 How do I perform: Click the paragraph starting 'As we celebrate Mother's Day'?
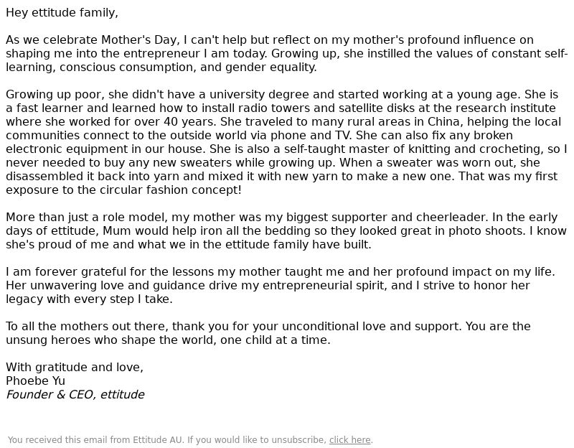[x=286, y=53]
